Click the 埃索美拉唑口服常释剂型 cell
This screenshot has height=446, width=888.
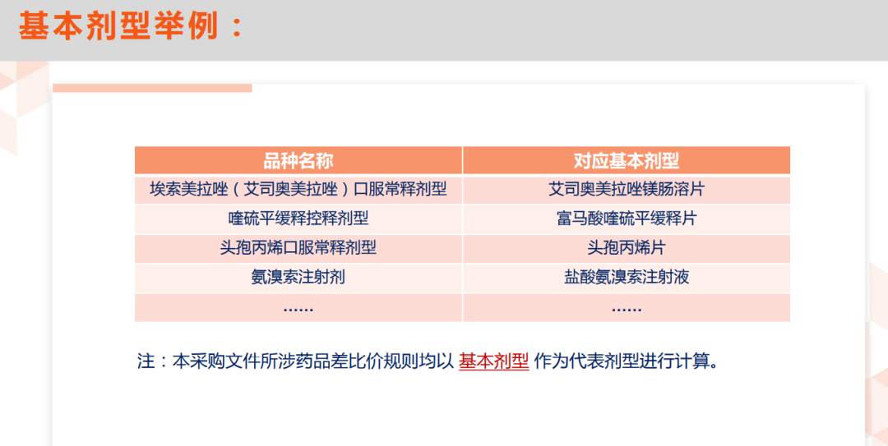click(298, 189)
